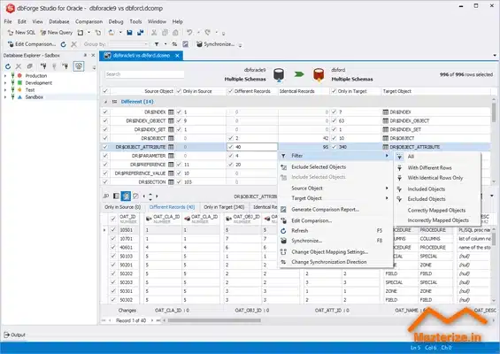
Task: Click refresh icon next to Edit Comparison
Action: point(64,44)
